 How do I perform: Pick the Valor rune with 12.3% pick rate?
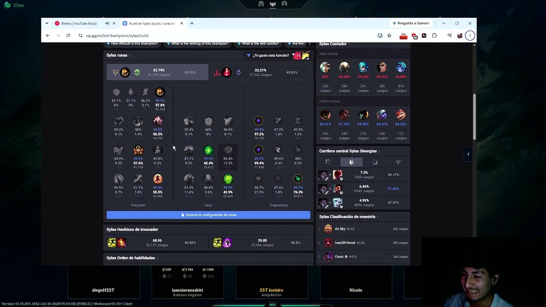[228, 150]
